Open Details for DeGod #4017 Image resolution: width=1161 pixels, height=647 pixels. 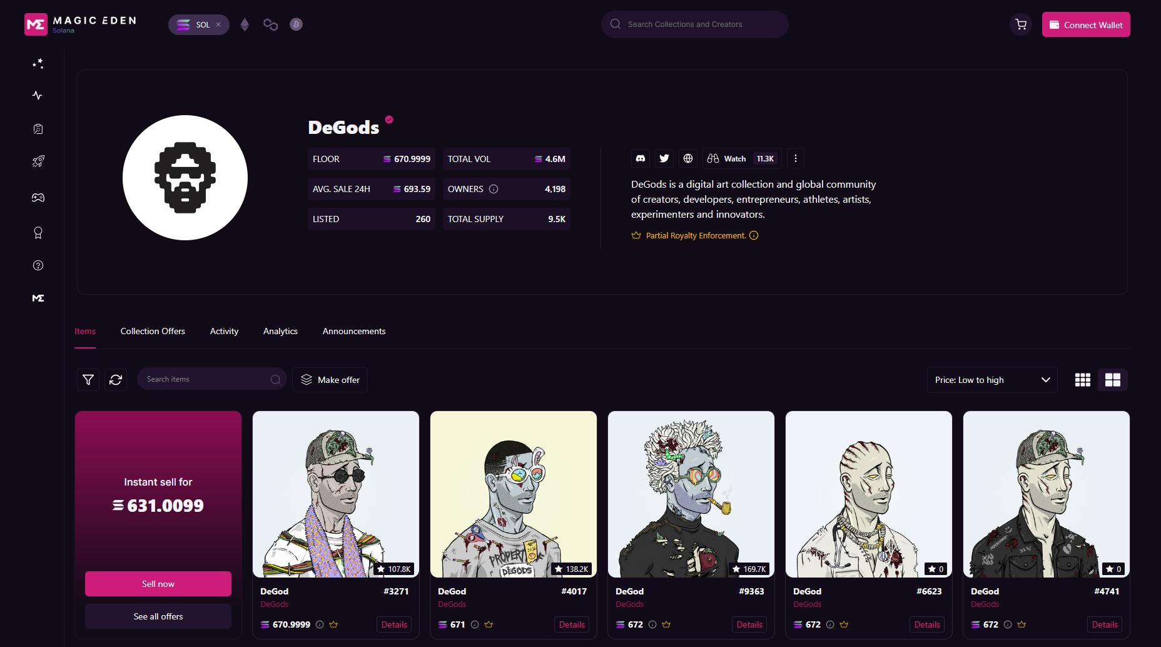[572, 624]
